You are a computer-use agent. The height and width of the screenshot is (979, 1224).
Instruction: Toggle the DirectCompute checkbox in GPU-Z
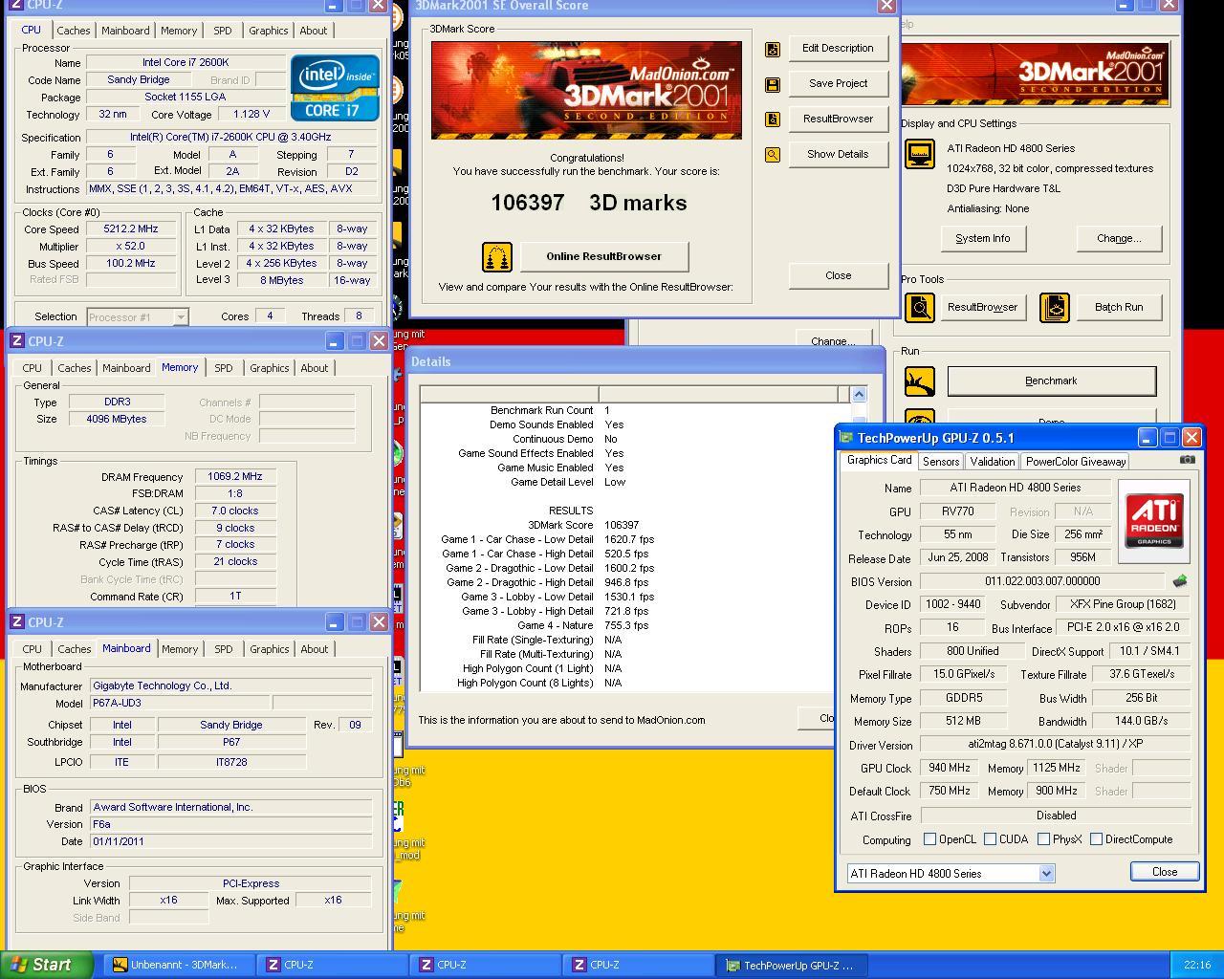1096,839
